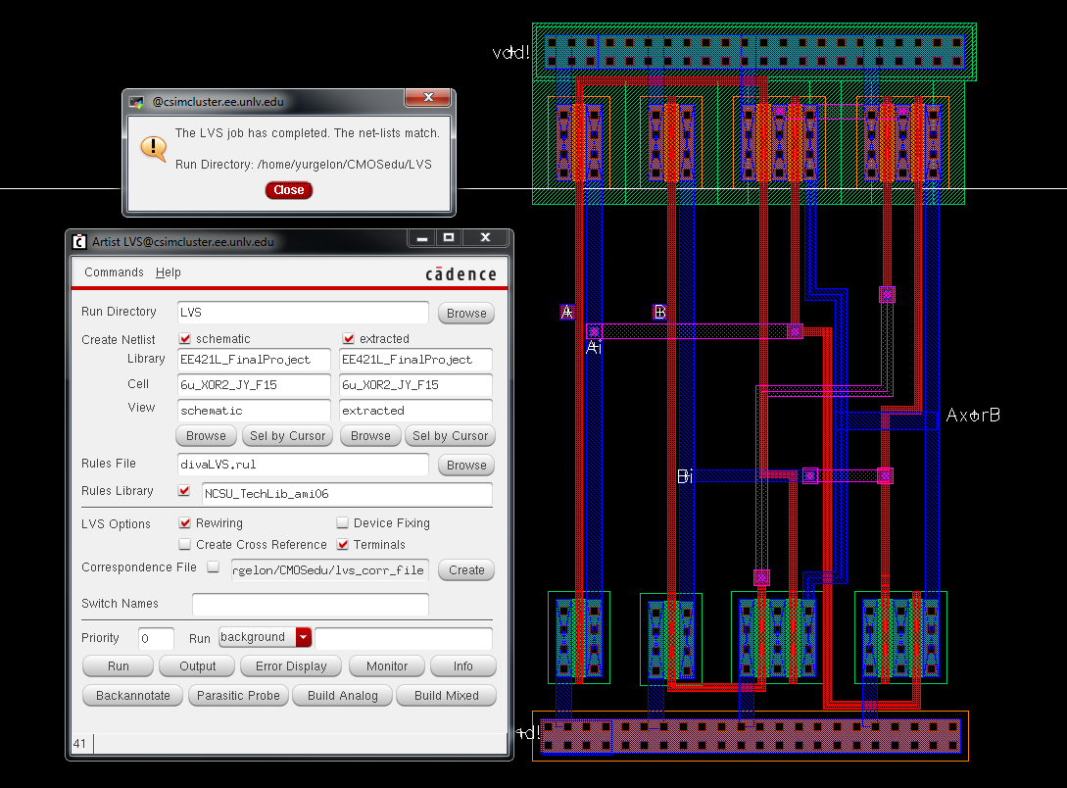Close the LVS job completed dialog
Screen dimensions: 1067x788
288,190
